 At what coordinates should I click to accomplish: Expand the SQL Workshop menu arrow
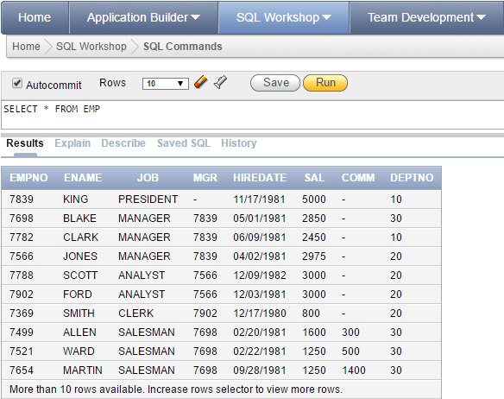[326, 17]
